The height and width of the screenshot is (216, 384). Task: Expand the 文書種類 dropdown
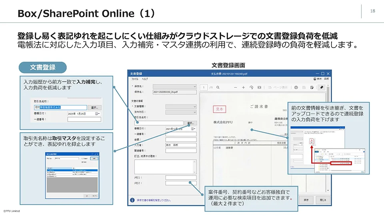(x=181, y=106)
